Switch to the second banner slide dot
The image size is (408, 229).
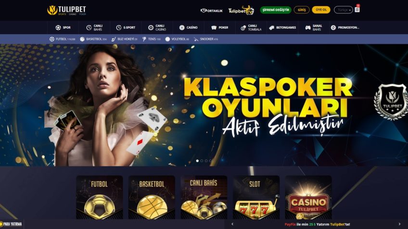click(202, 161)
